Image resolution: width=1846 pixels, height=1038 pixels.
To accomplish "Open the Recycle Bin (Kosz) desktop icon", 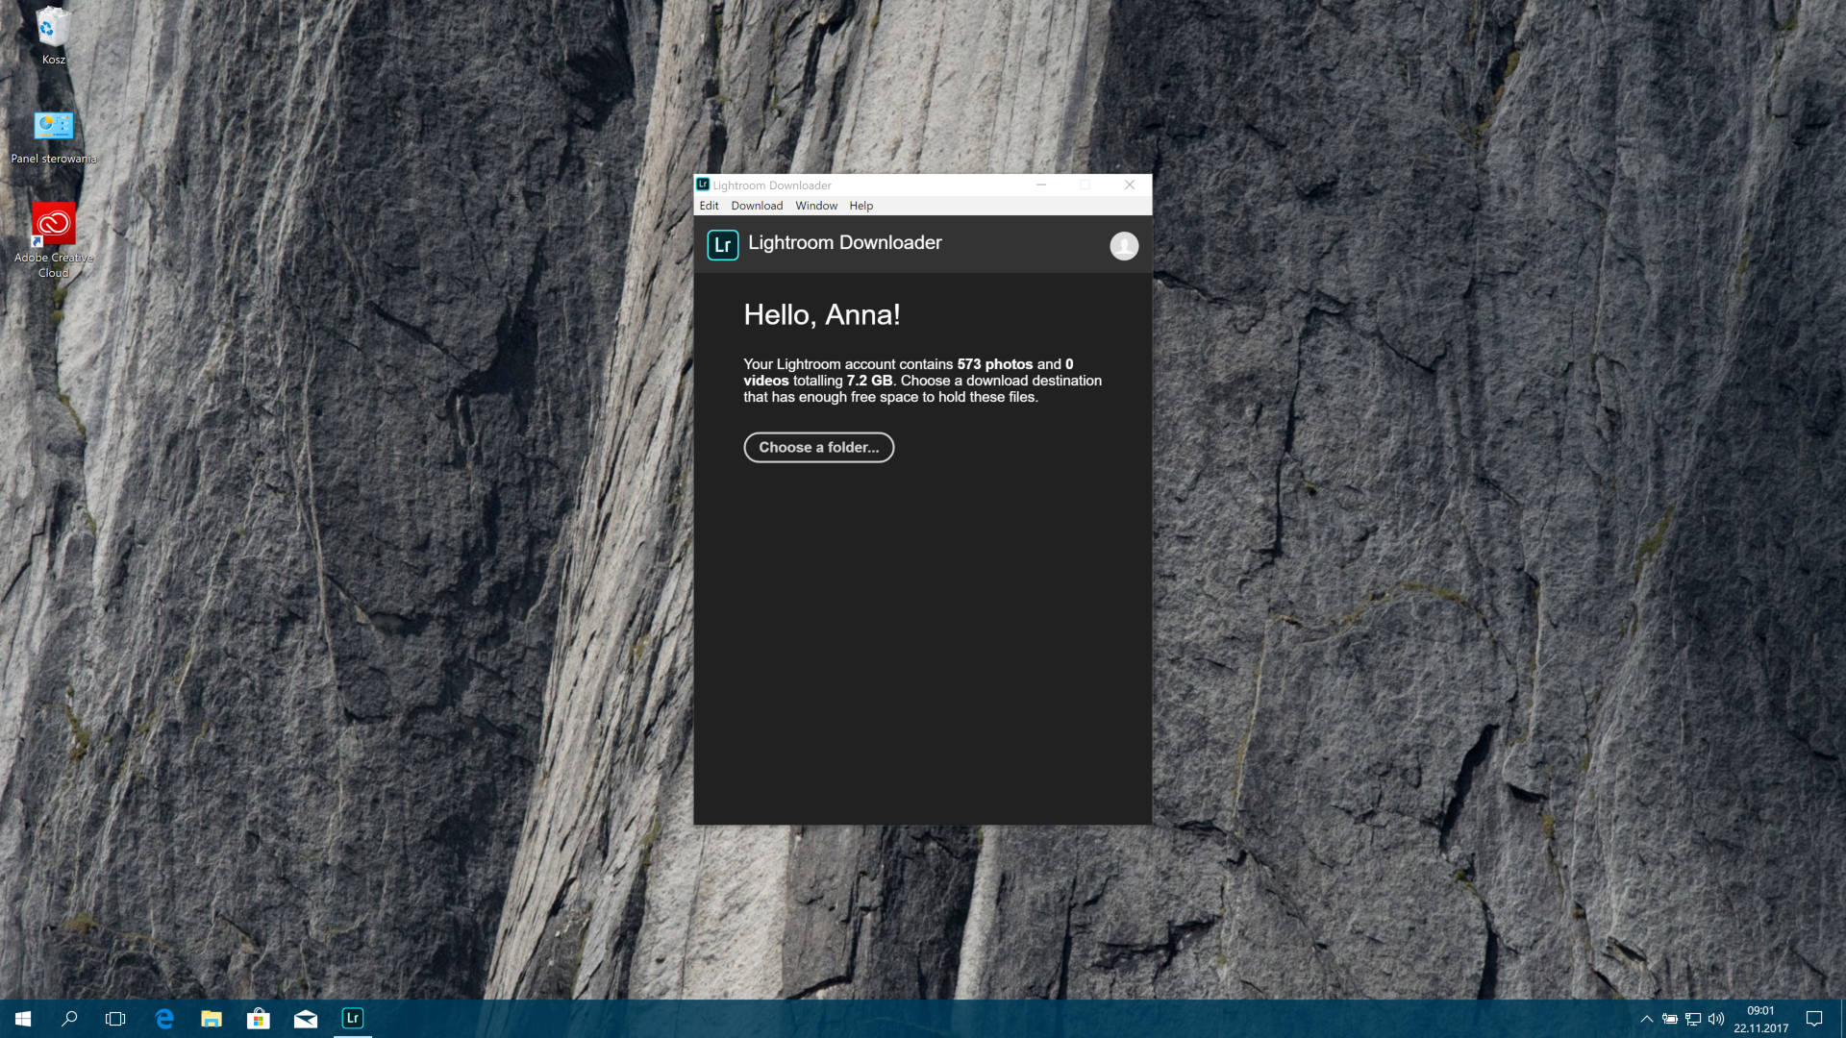I will pyautogui.click(x=53, y=36).
